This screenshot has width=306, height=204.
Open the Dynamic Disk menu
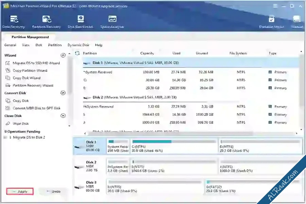coord(78,45)
